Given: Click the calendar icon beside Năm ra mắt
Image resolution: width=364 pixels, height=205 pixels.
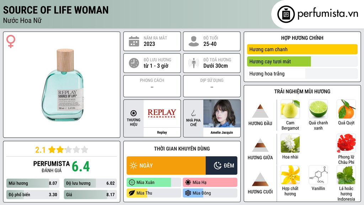Looking at the screenshot, I should (x=134, y=41).
